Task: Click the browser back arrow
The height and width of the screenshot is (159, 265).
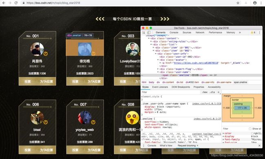Action: [x=4, y=3]
